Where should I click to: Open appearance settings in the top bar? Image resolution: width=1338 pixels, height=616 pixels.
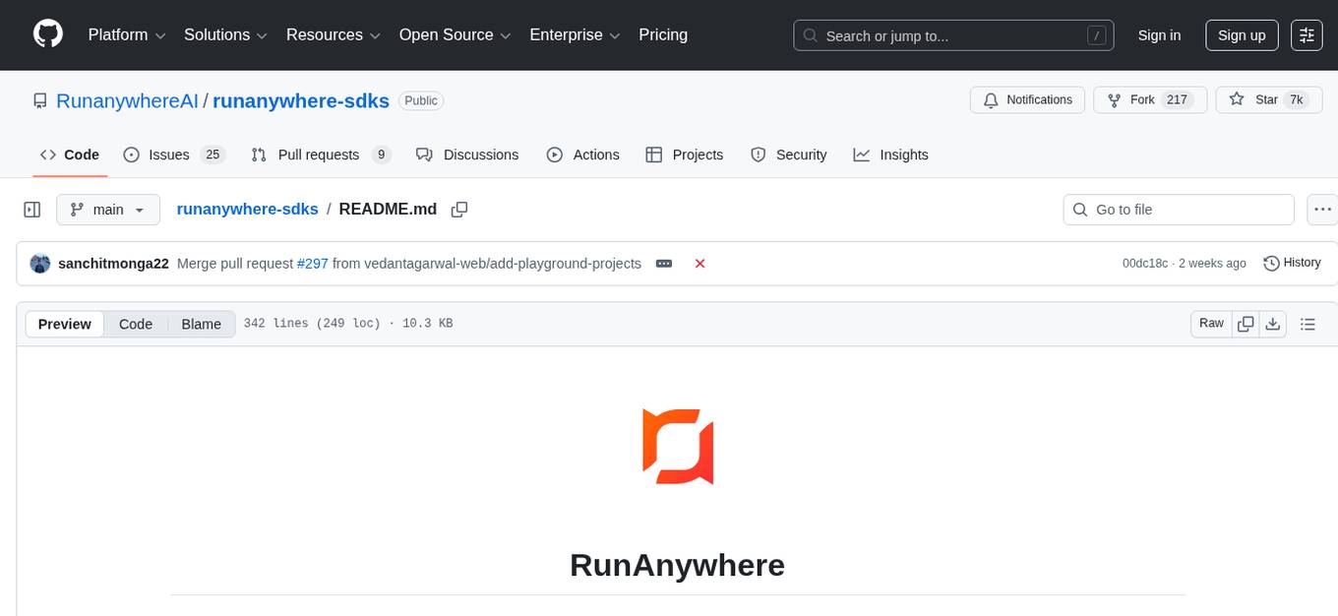(1307, 34)
